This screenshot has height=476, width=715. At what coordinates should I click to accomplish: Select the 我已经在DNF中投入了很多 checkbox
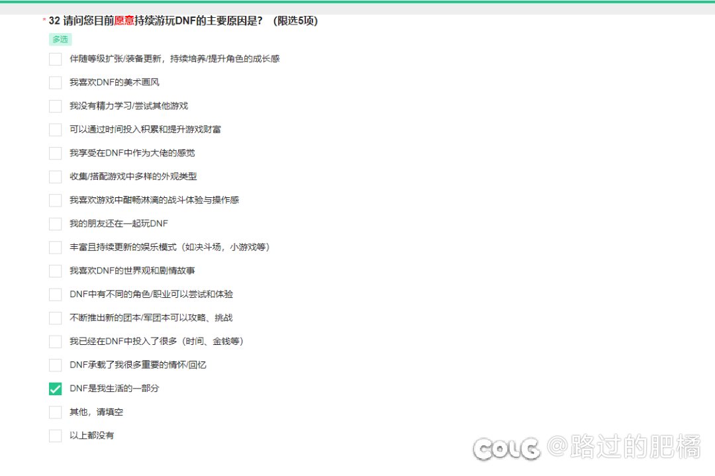tap(55, 342)
